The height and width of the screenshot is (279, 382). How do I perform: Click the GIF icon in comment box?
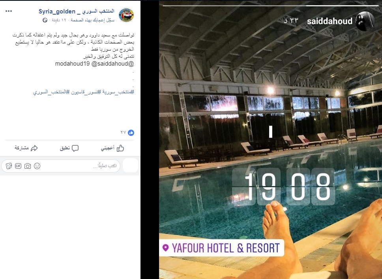pyautogui.click(x=18, y=166)
